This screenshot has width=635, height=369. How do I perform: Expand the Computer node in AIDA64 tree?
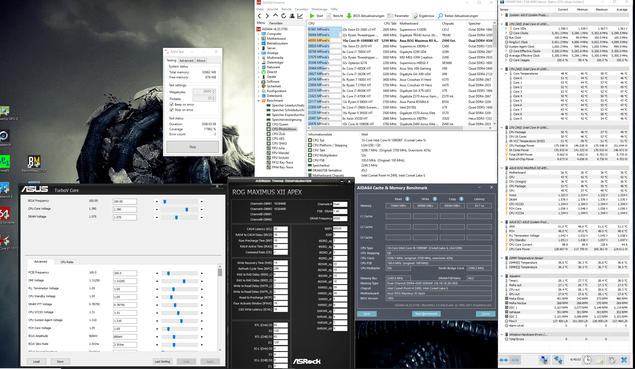(259, 34)
